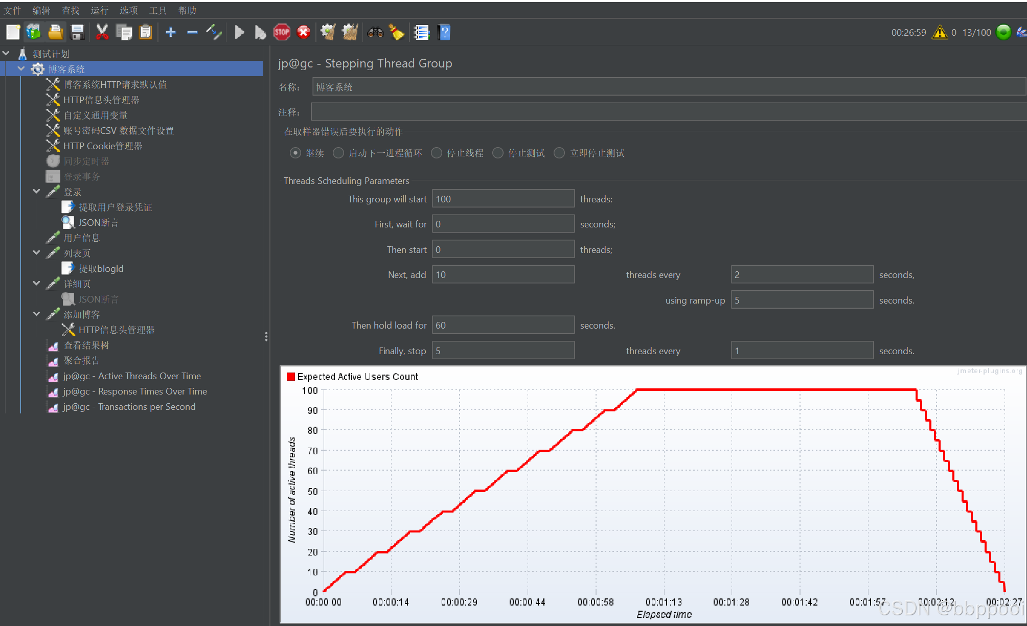
Task: Click the binoculars Search icon
Action: tap(375, 33)
